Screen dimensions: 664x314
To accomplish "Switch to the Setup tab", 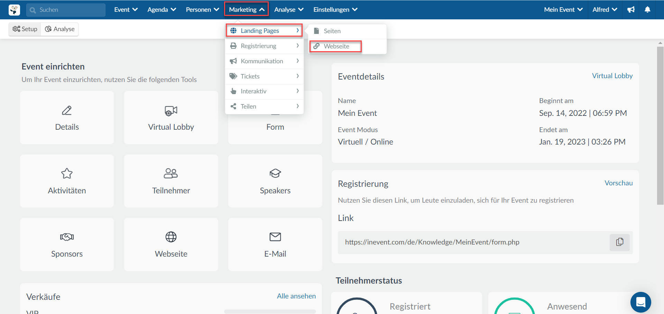I will pyautogui.click(x=25, y=29).
